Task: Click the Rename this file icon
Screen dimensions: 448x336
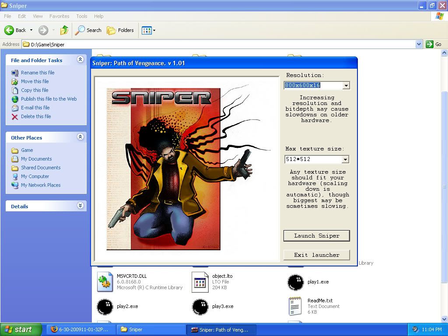Action: [15, 73]
